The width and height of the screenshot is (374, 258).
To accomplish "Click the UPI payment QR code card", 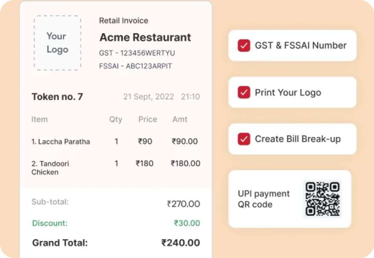I will (x=290, y=199).
